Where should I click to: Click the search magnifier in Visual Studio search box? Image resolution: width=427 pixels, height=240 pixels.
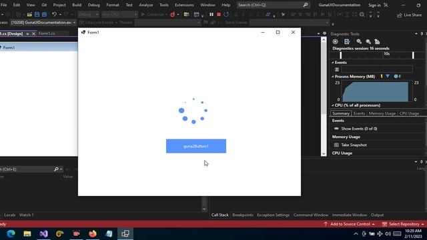(x=306, y=5)
